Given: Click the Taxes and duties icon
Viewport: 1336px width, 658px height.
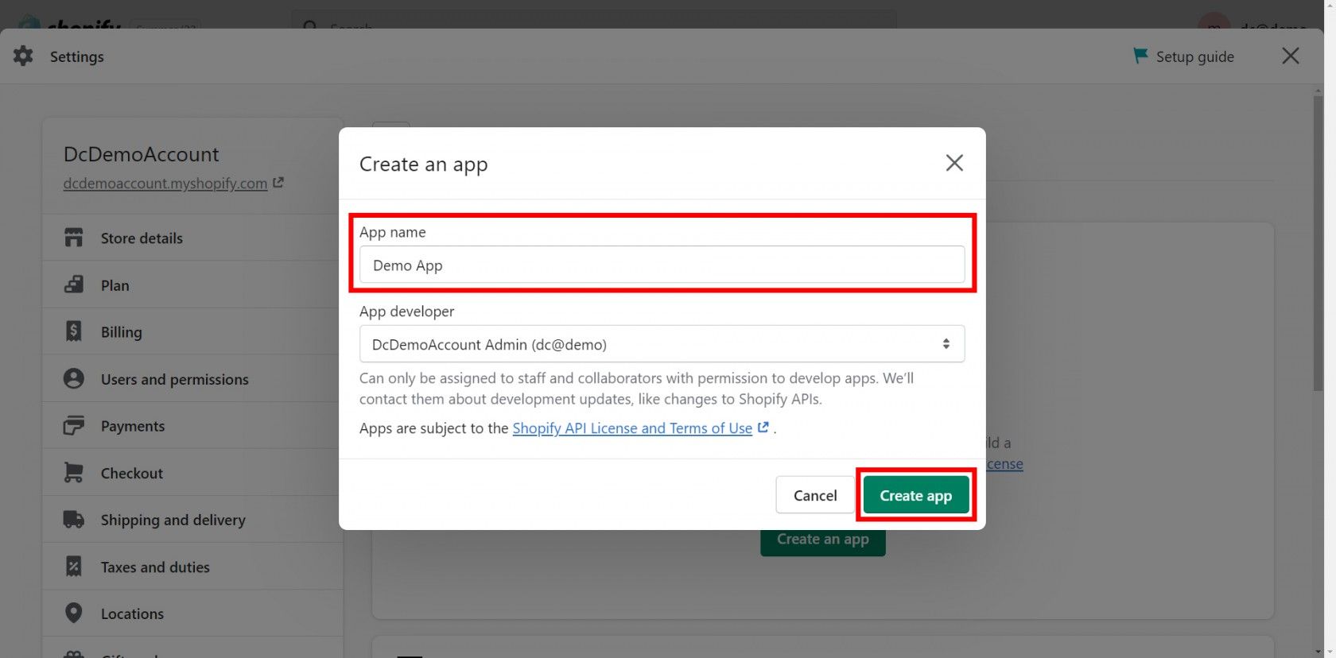Looking at the screenshot, I should coord(73,567).
